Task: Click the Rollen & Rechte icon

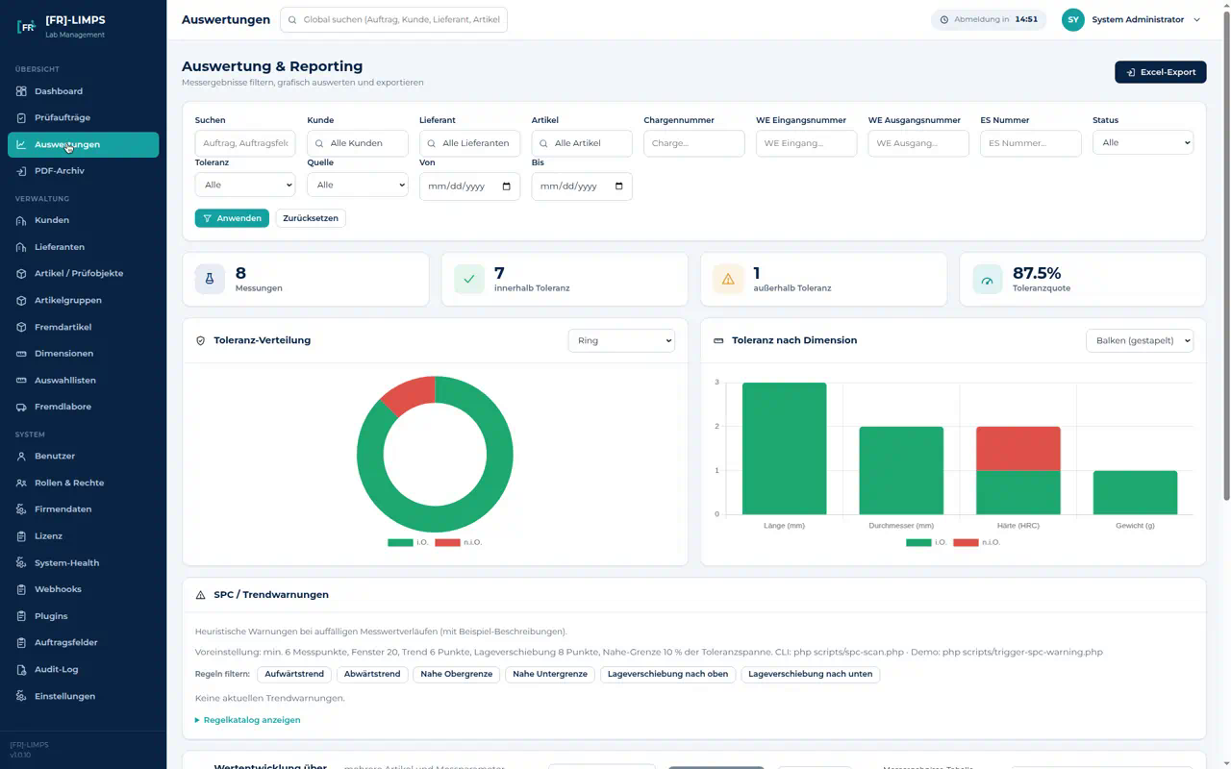Action: [21, 483]
